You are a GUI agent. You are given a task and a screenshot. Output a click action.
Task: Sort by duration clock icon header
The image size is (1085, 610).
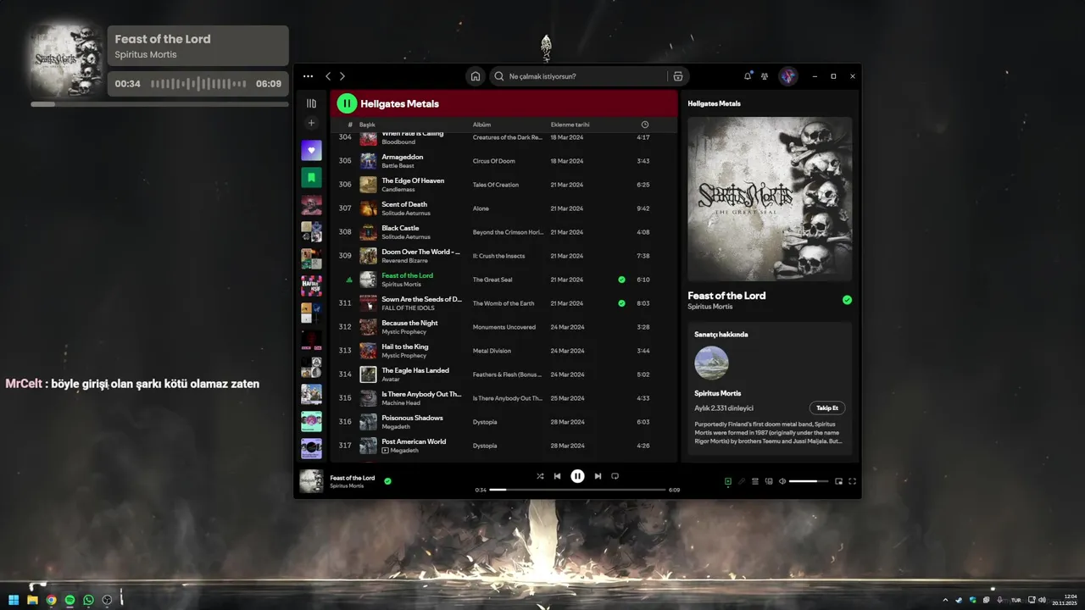(644, 125)
